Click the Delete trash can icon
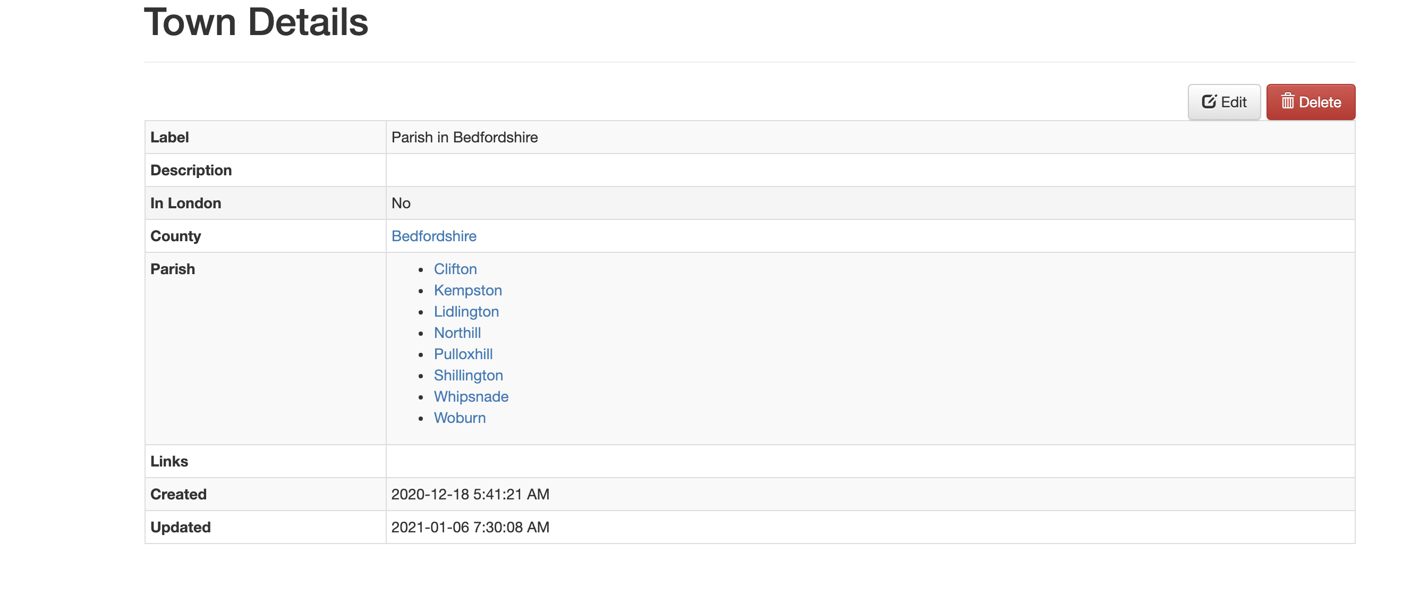The height and width of the screenshot is (611, 1411). pyautogui.click(x=1287, y=101)
